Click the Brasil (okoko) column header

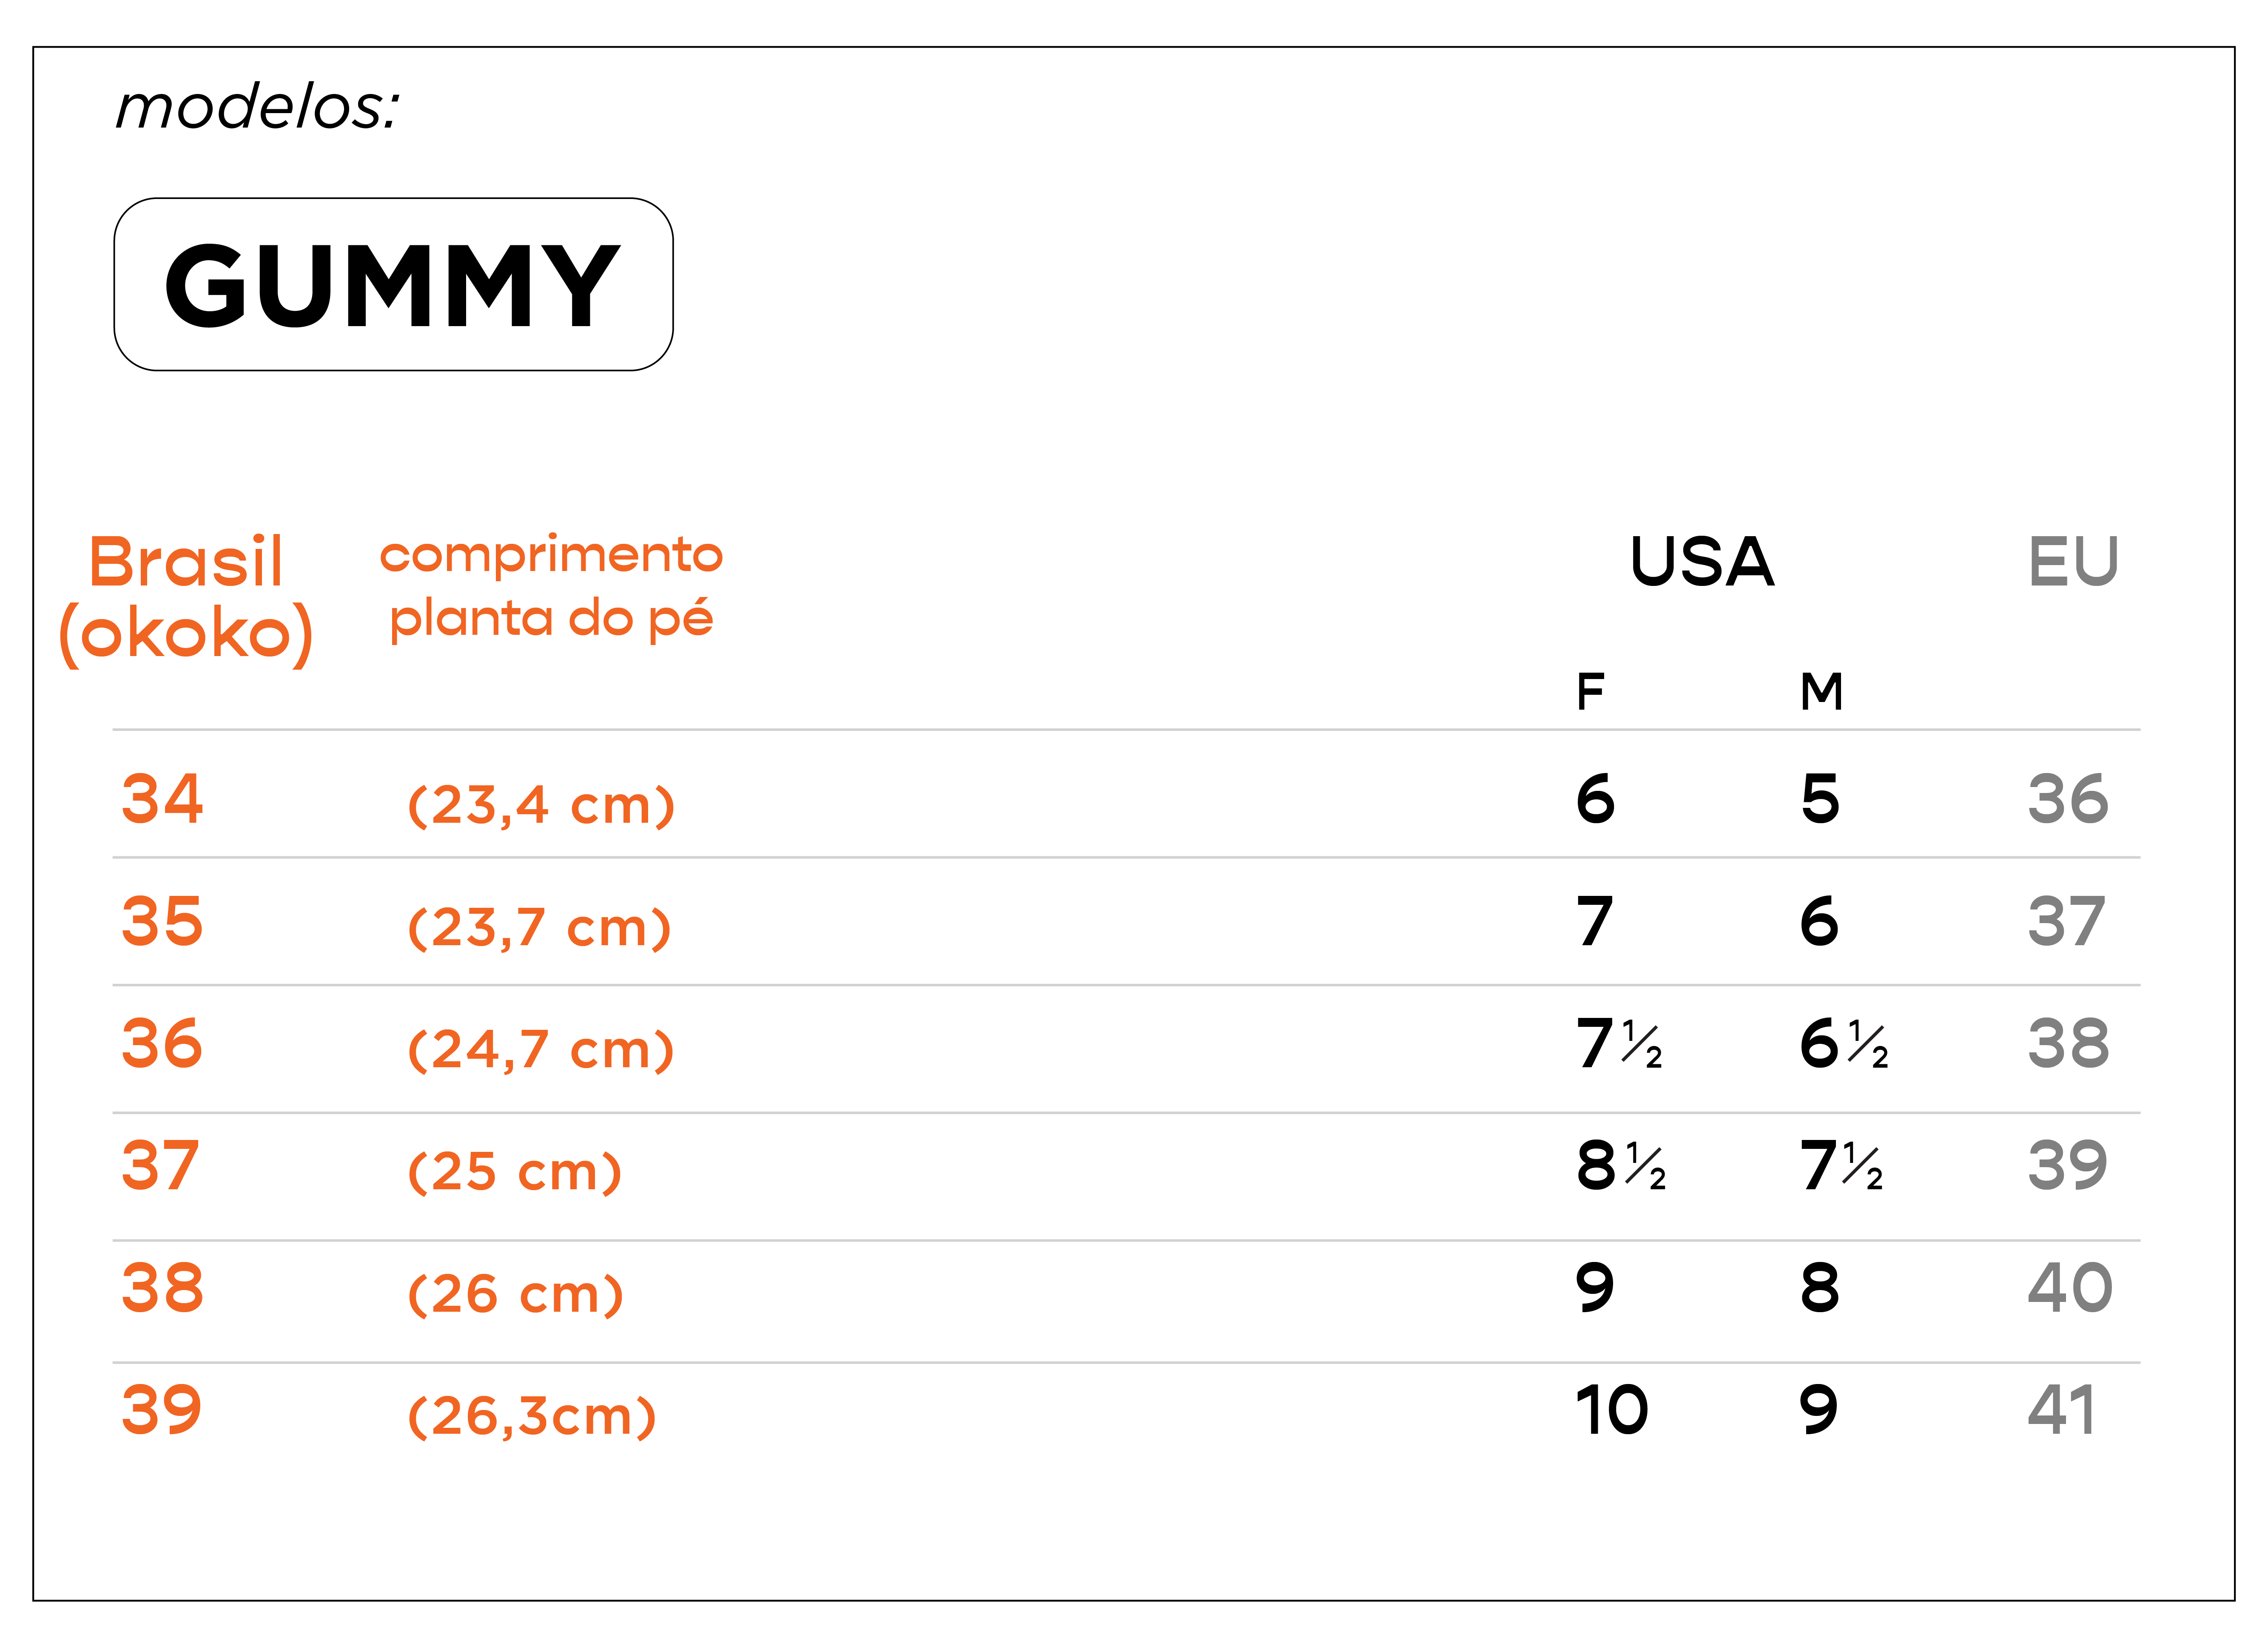[186, 598]
